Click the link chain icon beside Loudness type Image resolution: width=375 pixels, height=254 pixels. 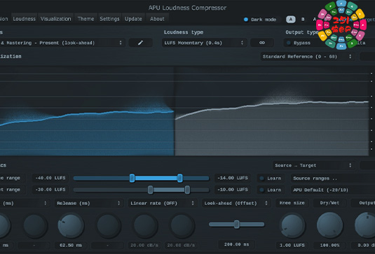(262, 43)
